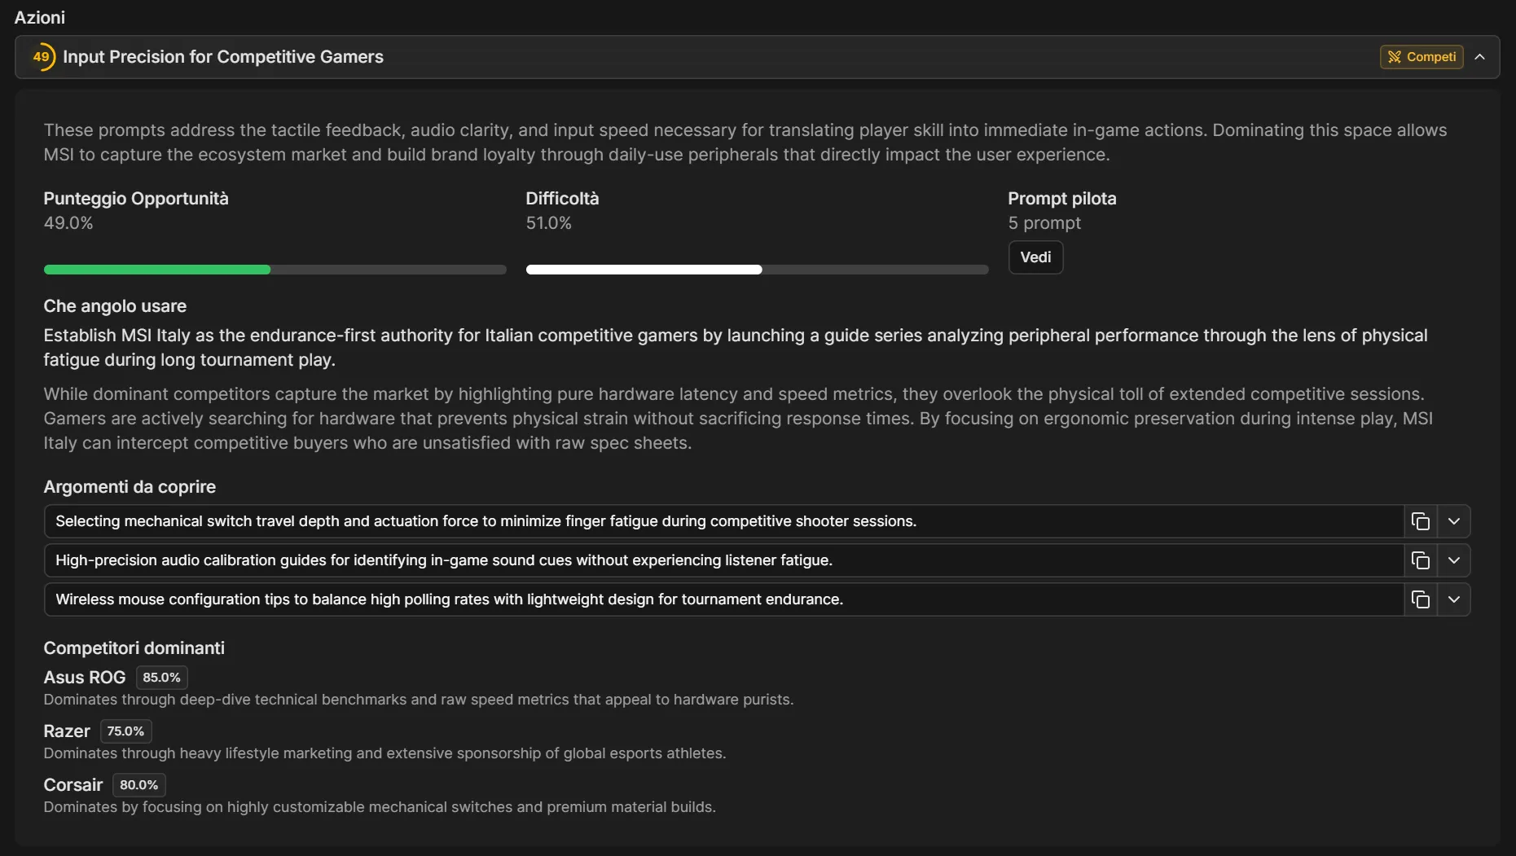Click the Che angolo usare heading
The height and width of the screenshot is (856, 1516).
click(x=115, y=306)
